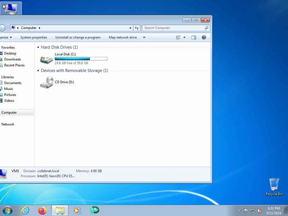Open the Help question mark icon

click(204, 37)
